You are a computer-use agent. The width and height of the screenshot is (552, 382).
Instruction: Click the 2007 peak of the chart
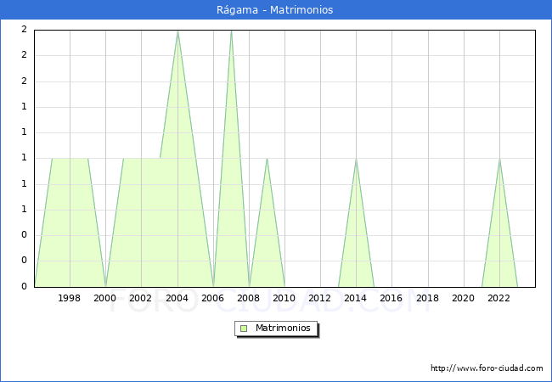[231, 31]
